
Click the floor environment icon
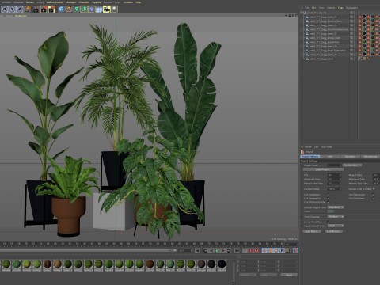99,9
